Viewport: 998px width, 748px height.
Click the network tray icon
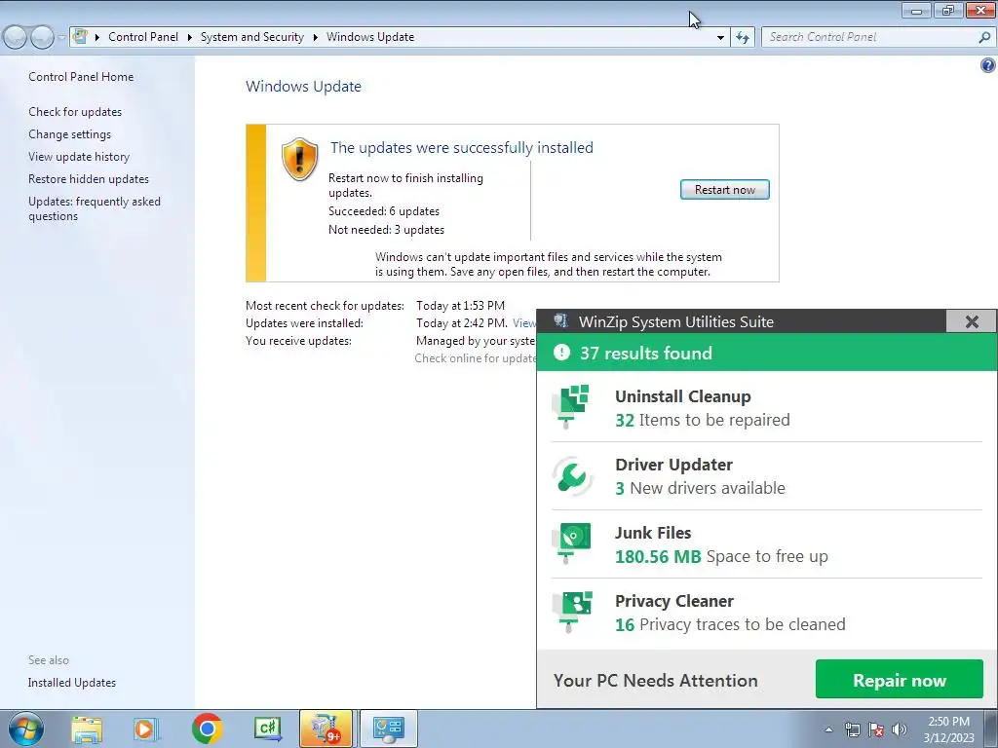click(852, 729)
